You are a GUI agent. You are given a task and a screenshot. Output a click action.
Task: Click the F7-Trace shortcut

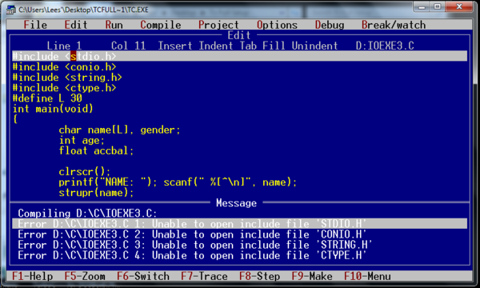(204, 276)
